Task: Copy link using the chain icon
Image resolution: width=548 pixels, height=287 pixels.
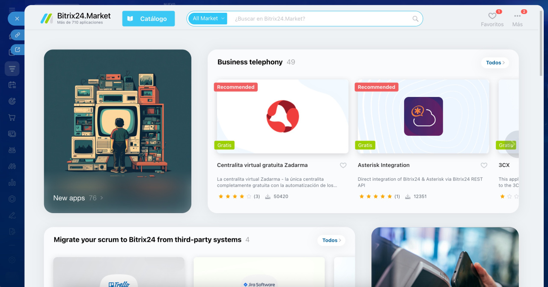Action: tap(18, 35)
